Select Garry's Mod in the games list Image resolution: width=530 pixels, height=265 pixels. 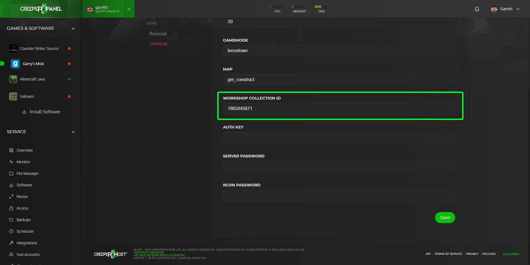[x=33, y=64]
